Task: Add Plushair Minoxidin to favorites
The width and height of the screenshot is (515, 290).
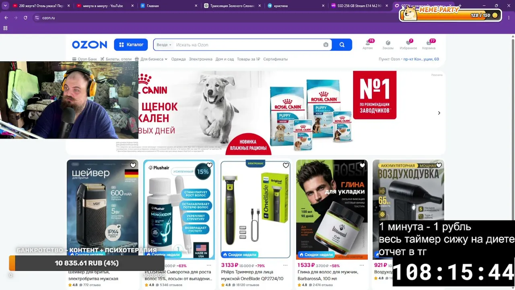Action: (210, 165)
